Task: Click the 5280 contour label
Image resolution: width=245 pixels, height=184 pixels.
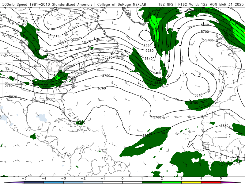Action: click(x=149, y=51)
